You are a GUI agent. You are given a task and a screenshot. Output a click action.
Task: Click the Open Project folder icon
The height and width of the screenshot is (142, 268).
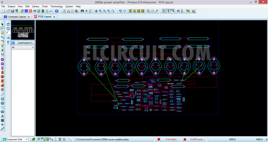pos(8,11)
